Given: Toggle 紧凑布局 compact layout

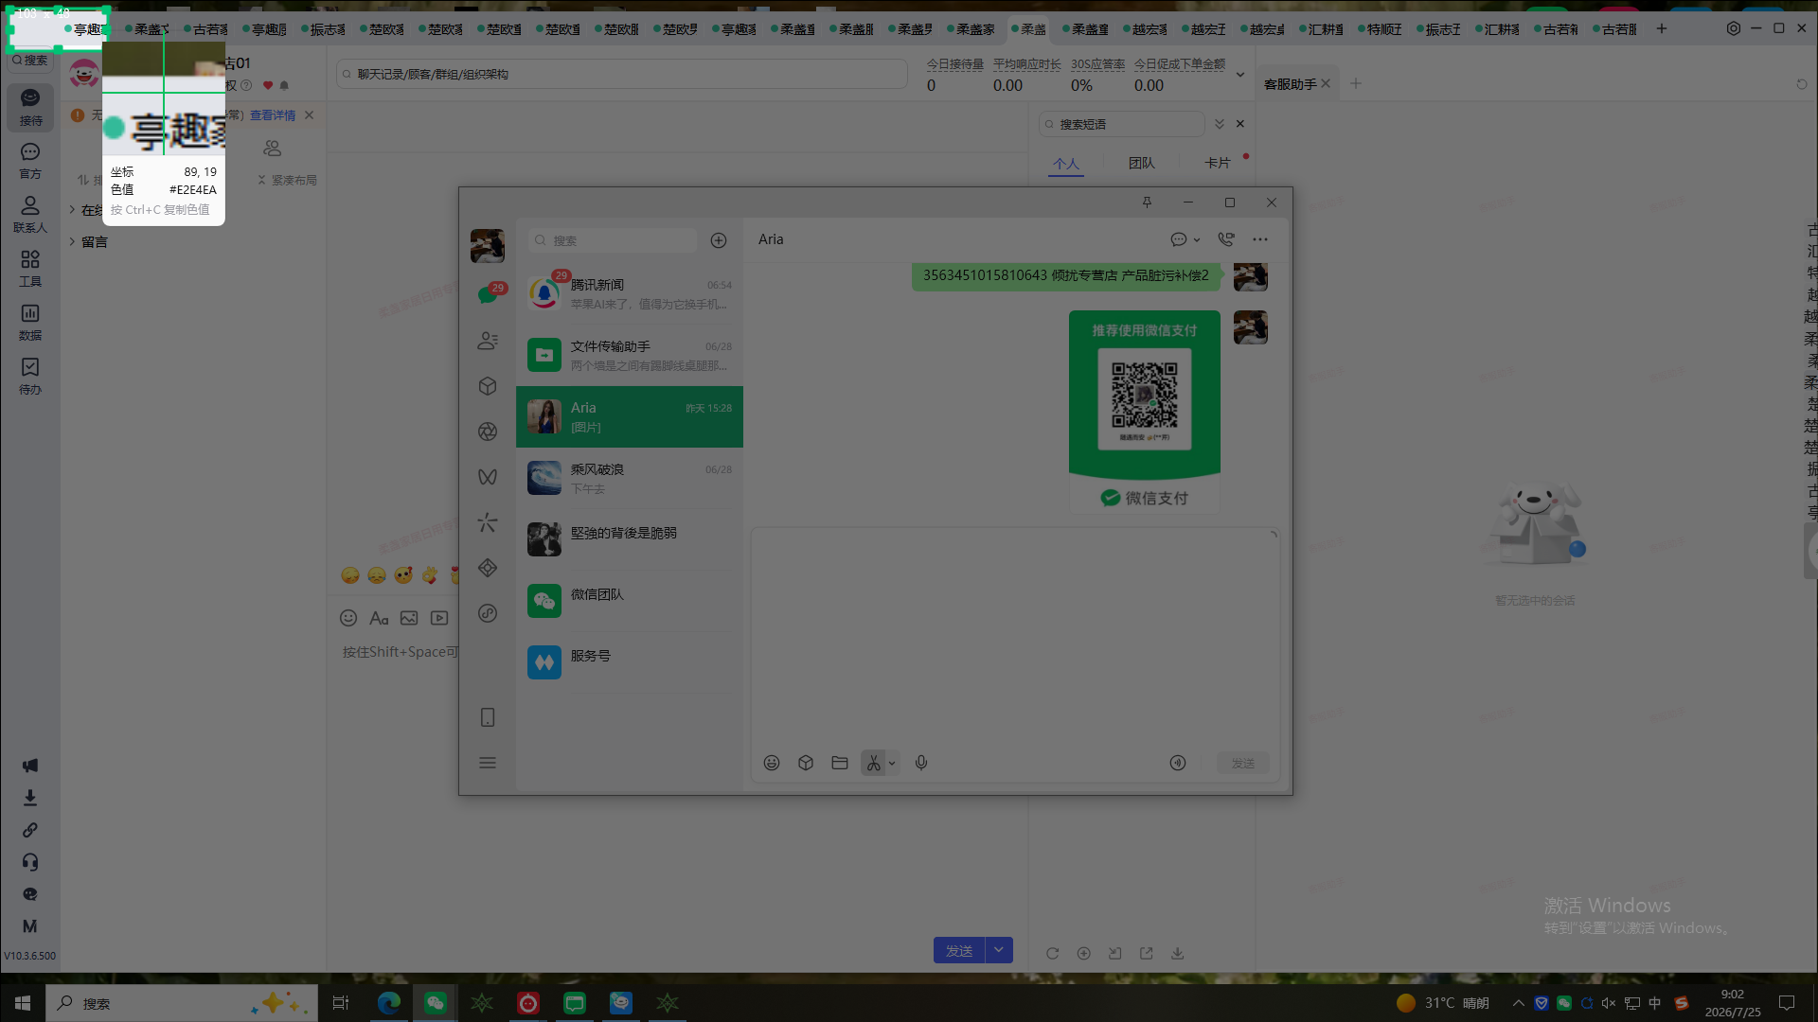Looking at the screenshot, I should click(287, 180).
